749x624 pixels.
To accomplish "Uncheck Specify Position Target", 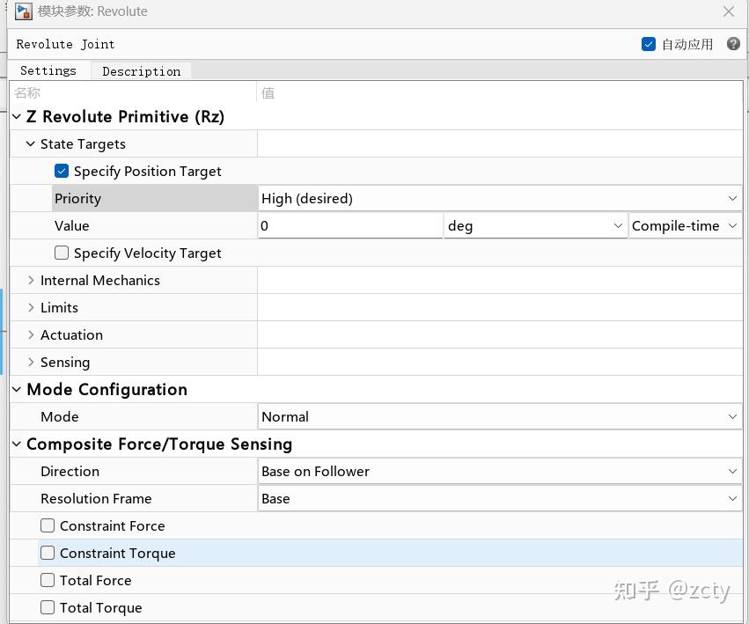I will pos(62,171).
